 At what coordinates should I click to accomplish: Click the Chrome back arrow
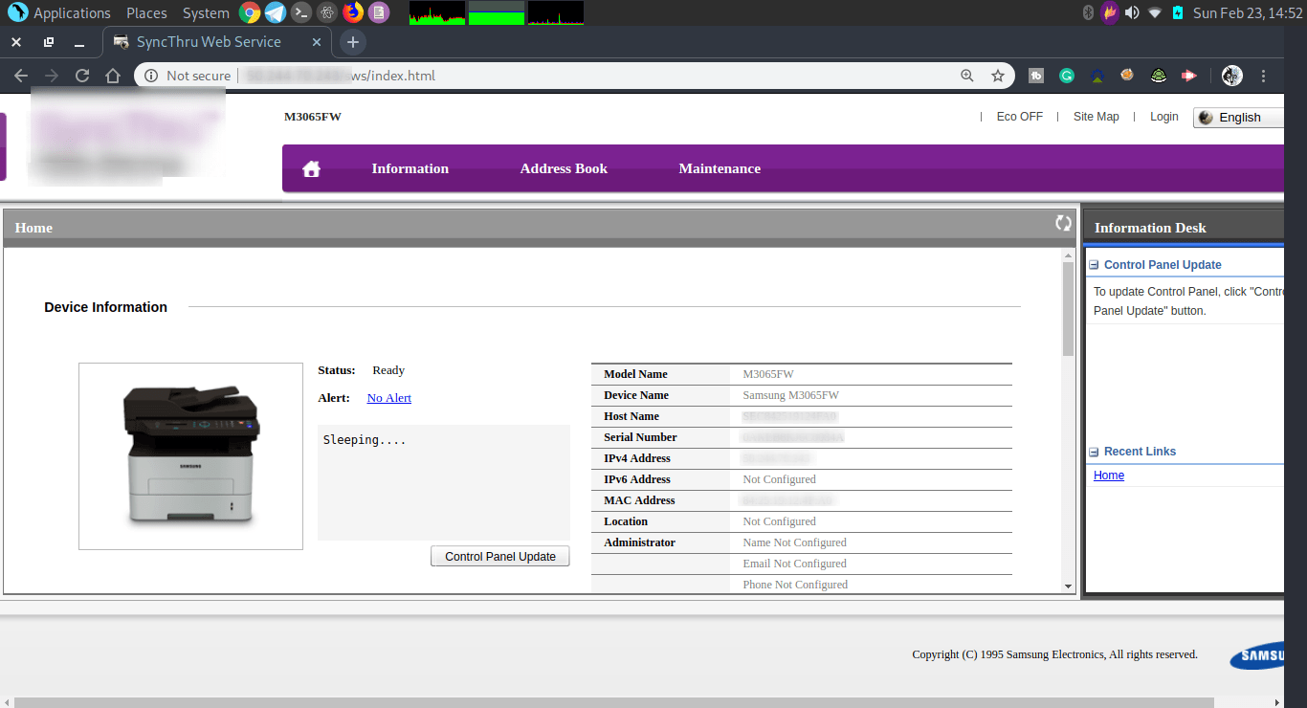click(x=21, y=76)
